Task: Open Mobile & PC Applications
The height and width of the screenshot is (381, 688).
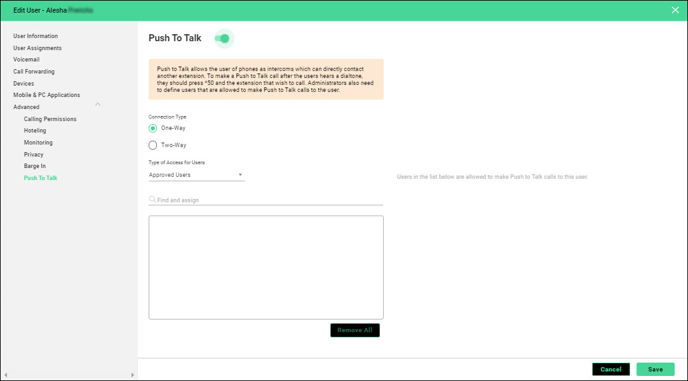Action: 46,95
